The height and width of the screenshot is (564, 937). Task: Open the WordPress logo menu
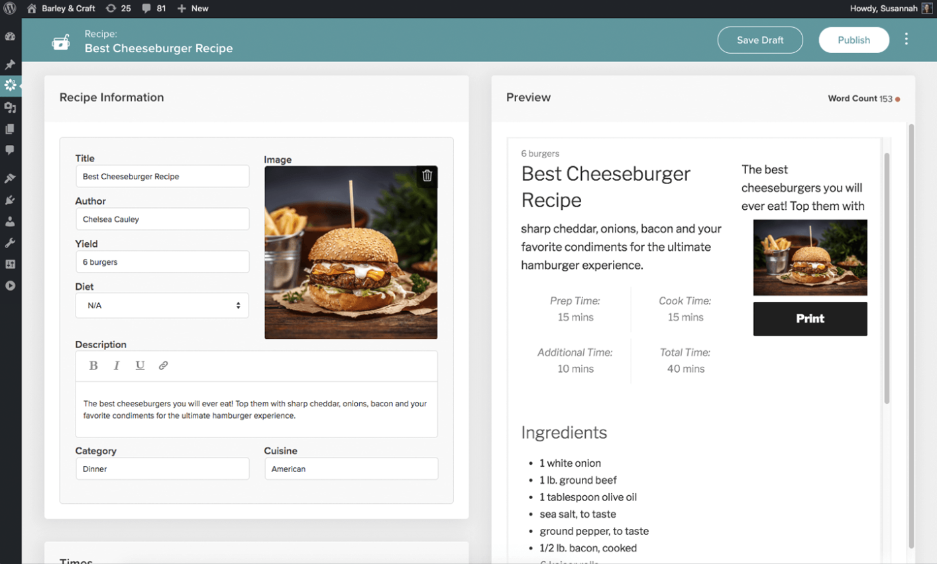click(10, 9)
